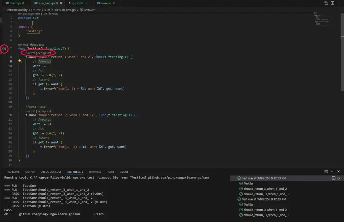Click 'run test' above func TestSum

coord(23,45)
